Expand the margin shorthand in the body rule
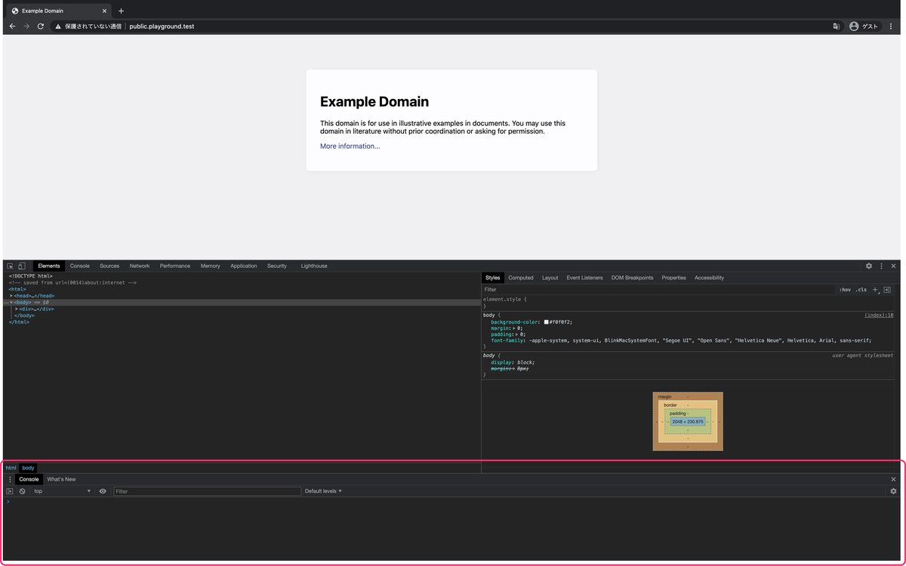The height and width of the screenshot is (566, 906). coord(513,328)
